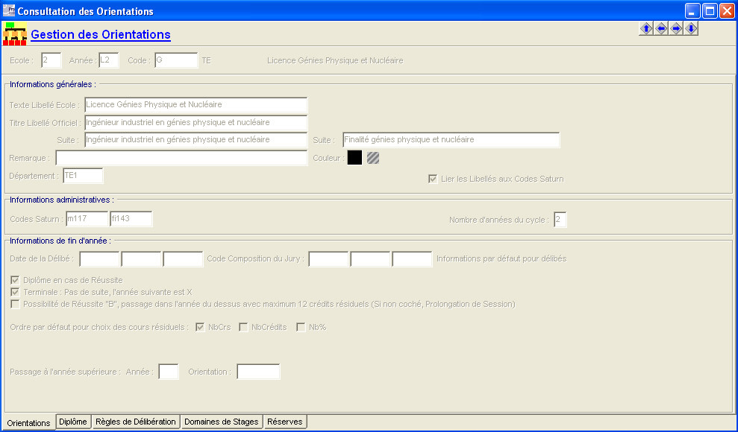Click the blue down arrow navigation button
738x432 pixels.
point(691,28)
